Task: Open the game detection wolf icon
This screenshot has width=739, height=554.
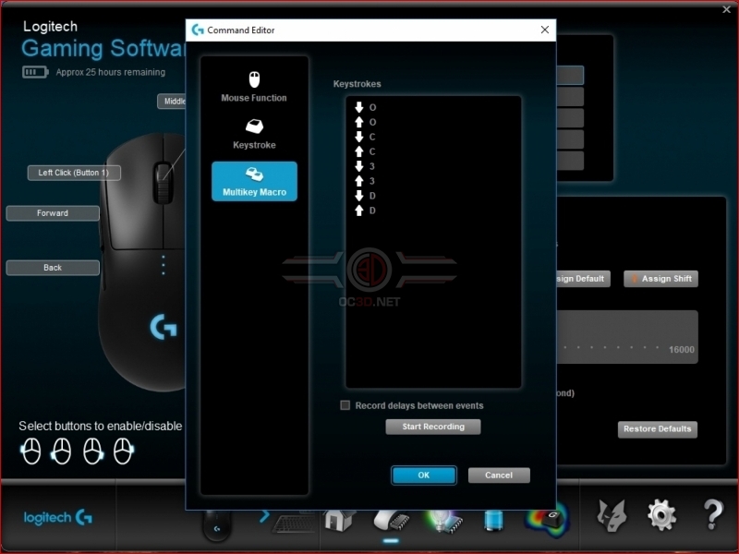Action: pyautogui.click(x=612, y=517)
